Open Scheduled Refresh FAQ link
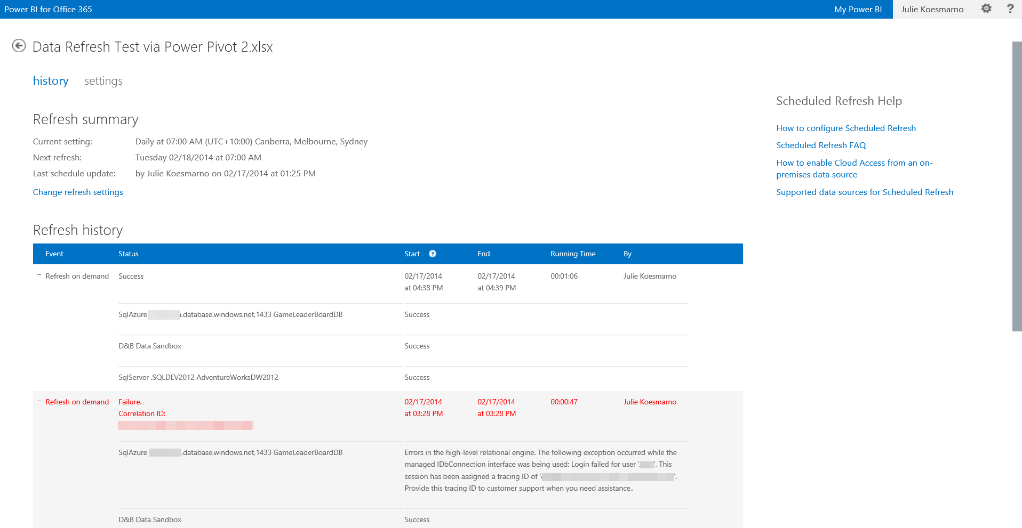Screen dimensions: 1022x528 [x=821, y=145]
